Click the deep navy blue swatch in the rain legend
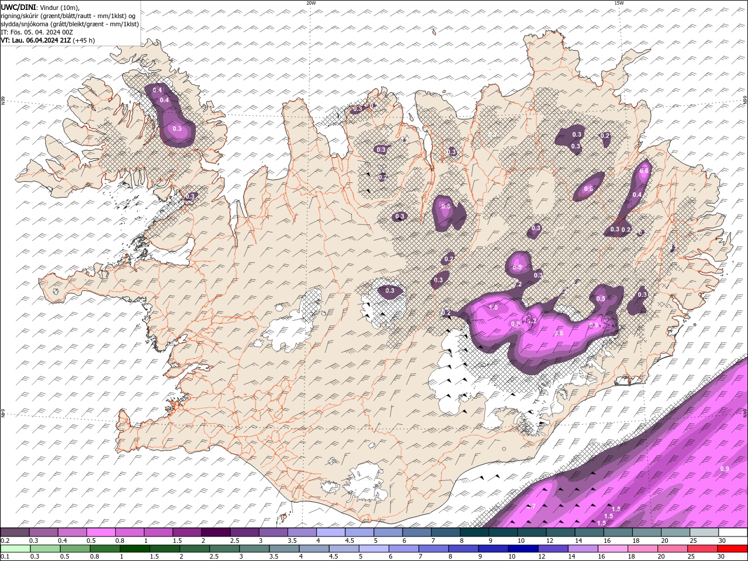 (x=522, y=549)
